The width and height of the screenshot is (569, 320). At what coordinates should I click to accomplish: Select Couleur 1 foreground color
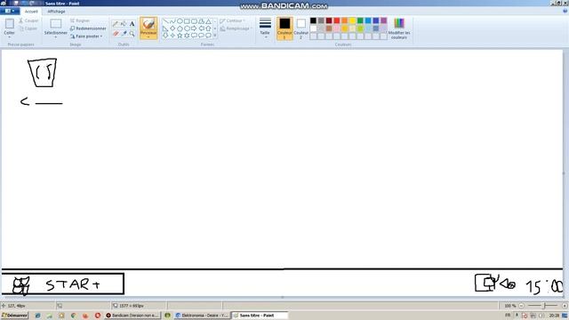[284, 28]
